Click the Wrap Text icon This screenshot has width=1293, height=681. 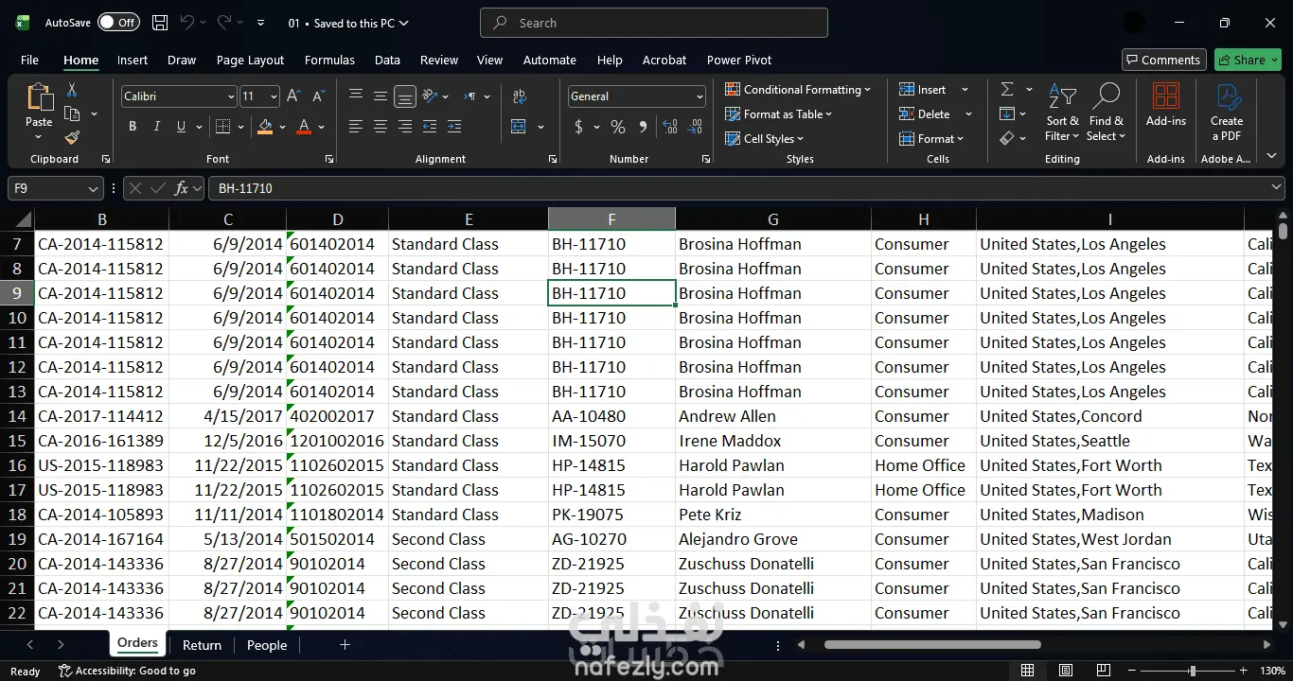coord(519,96)
